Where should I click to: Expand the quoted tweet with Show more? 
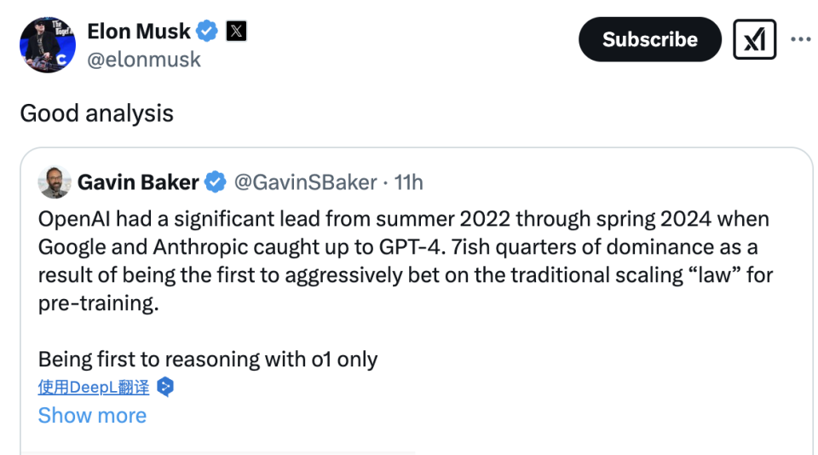[92, 416]
